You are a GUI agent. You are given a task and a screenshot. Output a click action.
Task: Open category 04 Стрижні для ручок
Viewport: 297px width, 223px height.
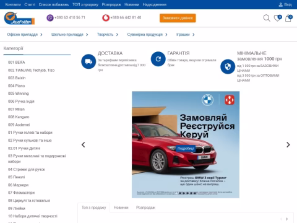[x=27, y=169]
